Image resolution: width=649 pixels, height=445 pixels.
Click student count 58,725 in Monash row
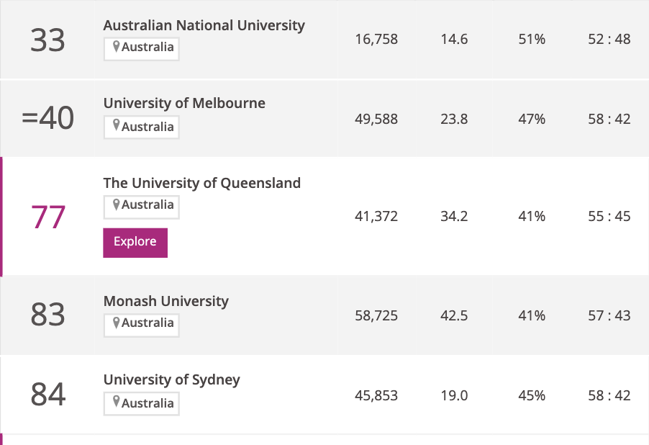point(376,315)
